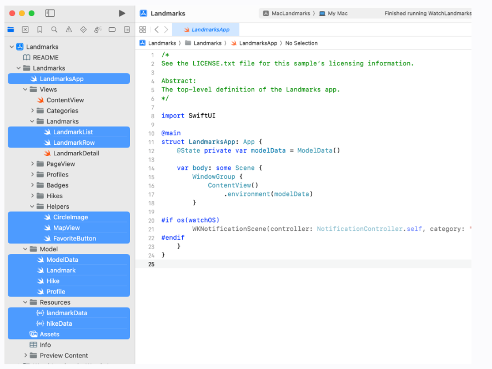This screenshot has height=369, width=492.
Task: Select the CircleImage file
Action: [69, 218]
